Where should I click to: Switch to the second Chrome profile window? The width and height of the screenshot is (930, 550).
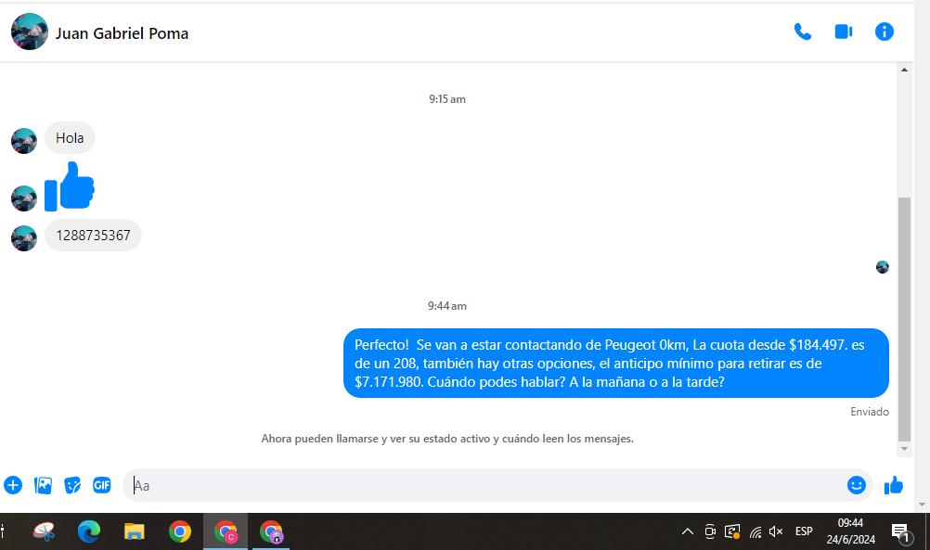pos(271,531)
